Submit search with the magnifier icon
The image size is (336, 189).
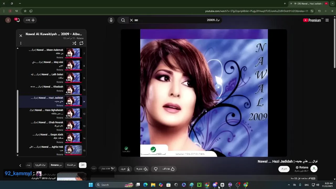tap(123, 20)
